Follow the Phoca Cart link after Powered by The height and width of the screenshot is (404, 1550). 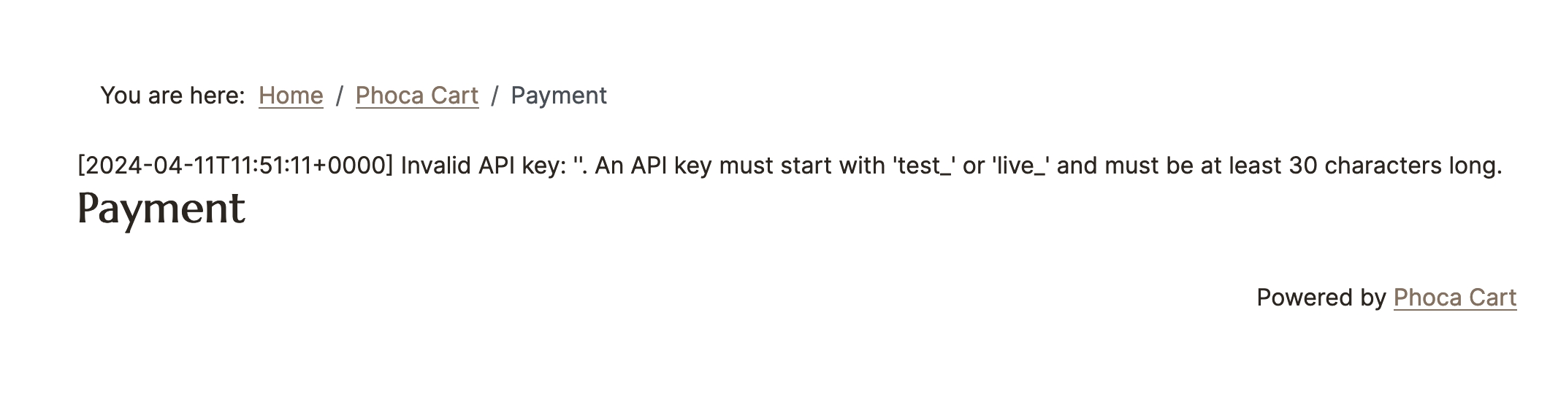[x=1454, y=298]
